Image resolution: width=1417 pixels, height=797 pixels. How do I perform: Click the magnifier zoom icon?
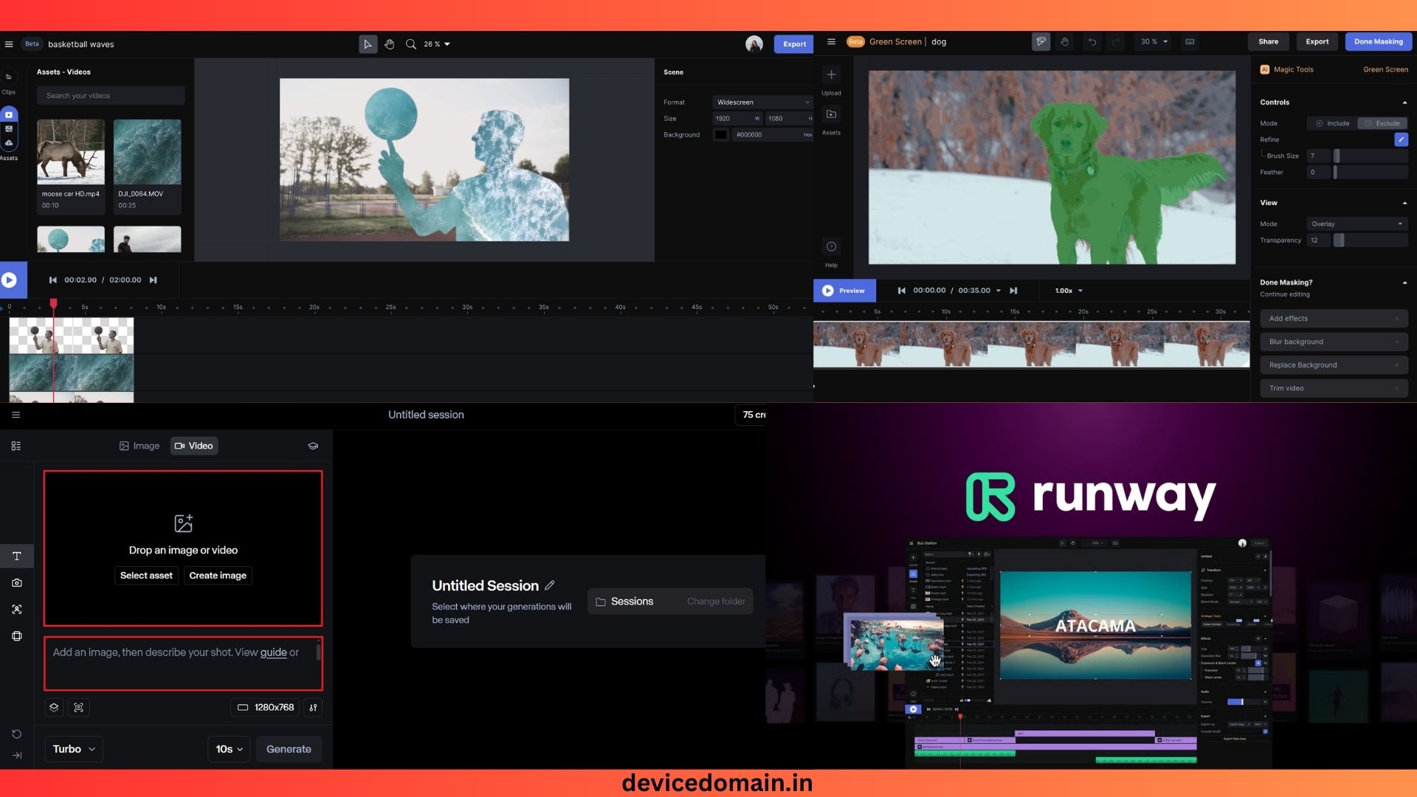point(411,44)
